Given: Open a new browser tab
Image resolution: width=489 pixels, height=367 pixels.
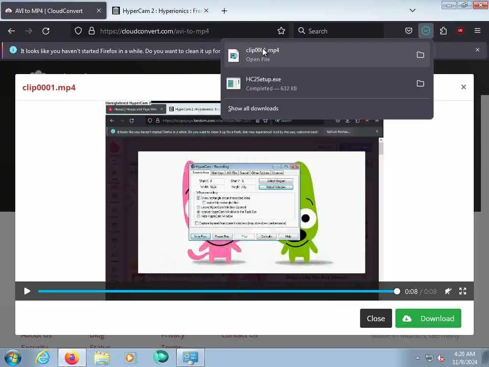Looking at the screenshot, I should point(224,11).
